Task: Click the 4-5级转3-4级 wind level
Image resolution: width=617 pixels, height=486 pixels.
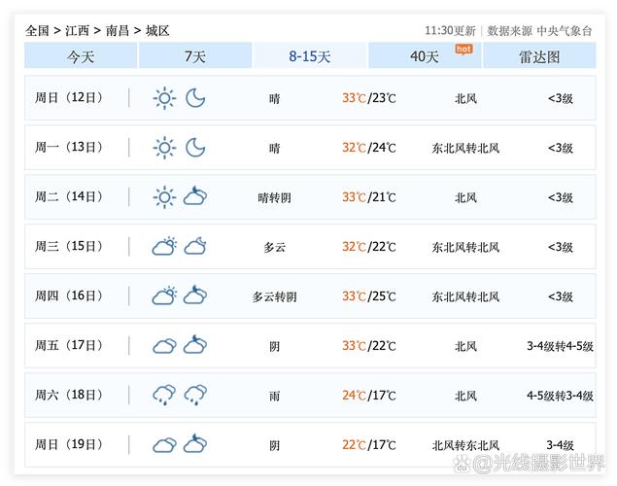Action: pyautogui.click(x=560, y=396)
